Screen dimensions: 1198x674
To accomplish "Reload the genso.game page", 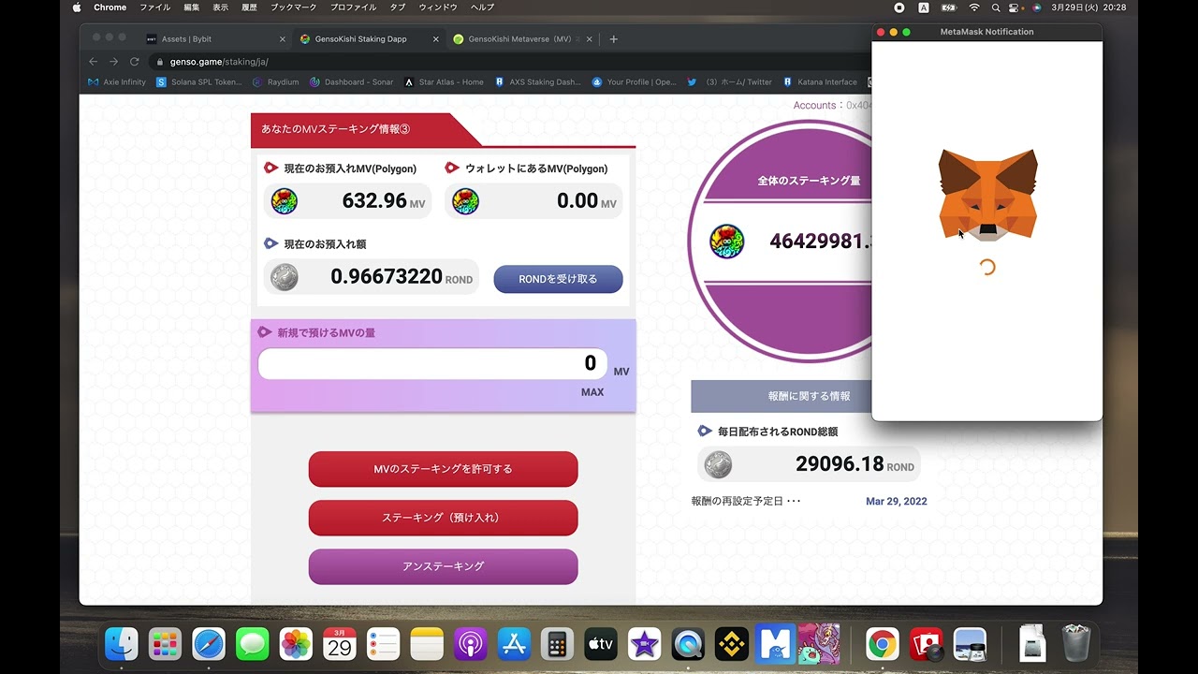I will [x=135, y=62].
